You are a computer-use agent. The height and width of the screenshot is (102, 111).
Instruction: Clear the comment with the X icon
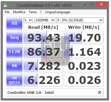[x=100, y=92]
